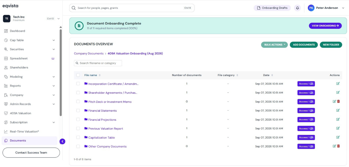Collapse the sidebar with the purple arrow button
349x167 pixels.
pyautogui.click(x=62, y=141)
